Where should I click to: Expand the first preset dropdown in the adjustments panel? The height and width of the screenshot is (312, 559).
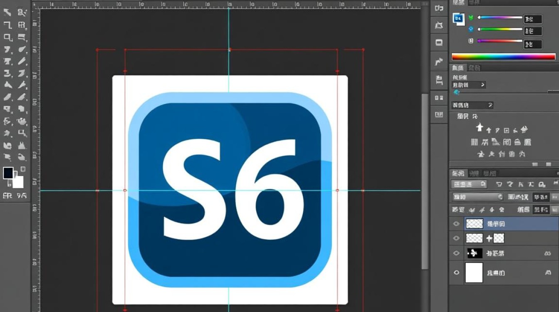click(x=469, y=85)
